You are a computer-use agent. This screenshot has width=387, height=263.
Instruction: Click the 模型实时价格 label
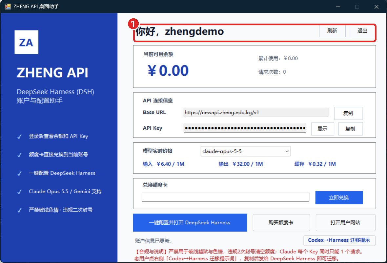click(x=157, y=151)
